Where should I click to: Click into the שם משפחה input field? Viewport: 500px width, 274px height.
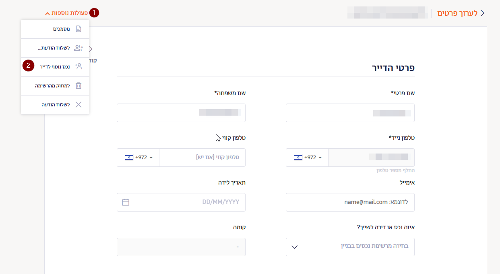(181, 113)
